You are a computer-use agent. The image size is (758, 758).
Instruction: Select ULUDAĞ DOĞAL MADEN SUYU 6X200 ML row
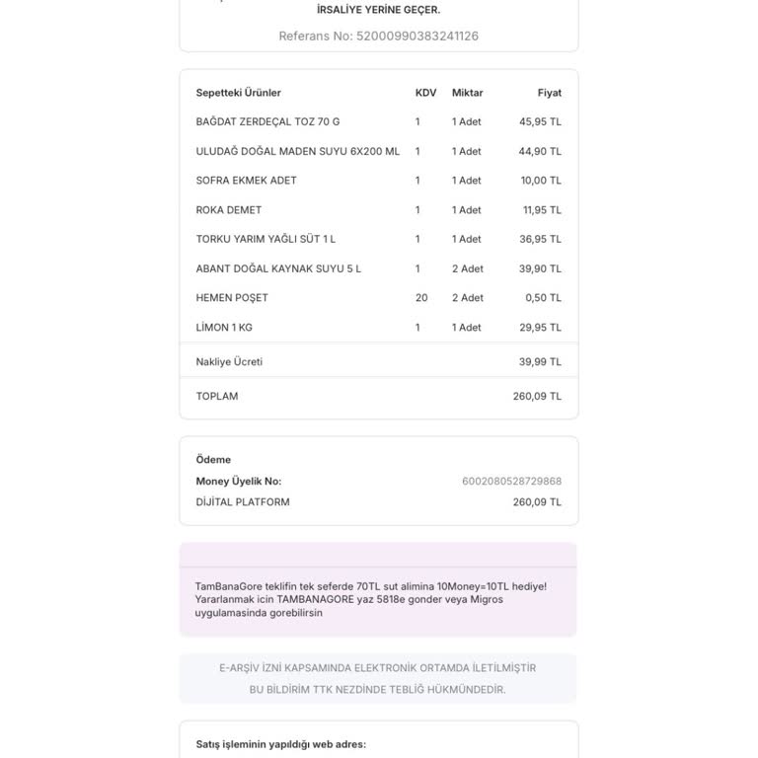coord(379,151)
